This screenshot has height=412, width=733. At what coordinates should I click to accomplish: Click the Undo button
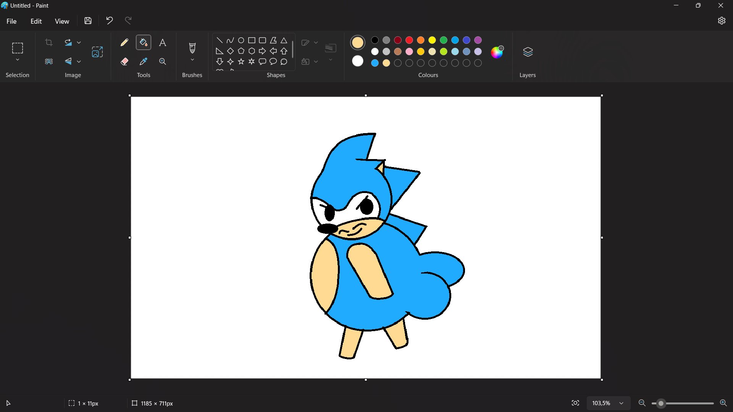[110, 21]
